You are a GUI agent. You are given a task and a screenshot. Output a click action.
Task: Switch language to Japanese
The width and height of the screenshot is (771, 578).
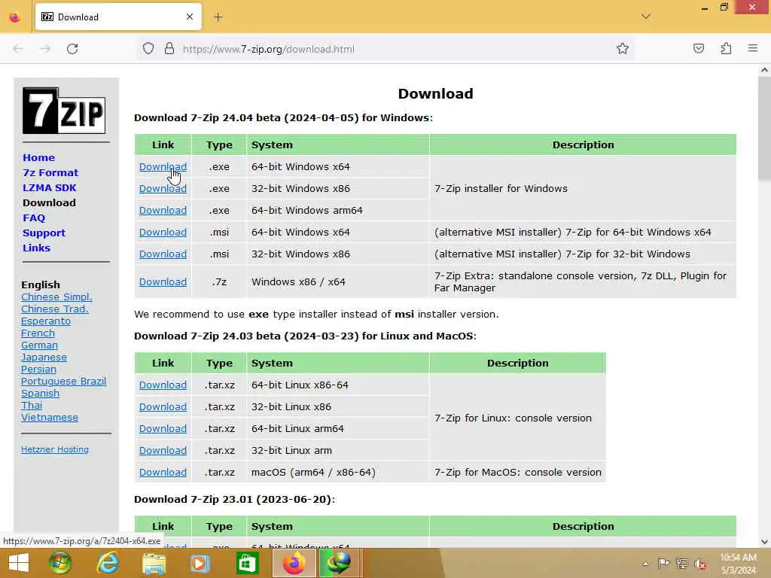coord(44,357)
